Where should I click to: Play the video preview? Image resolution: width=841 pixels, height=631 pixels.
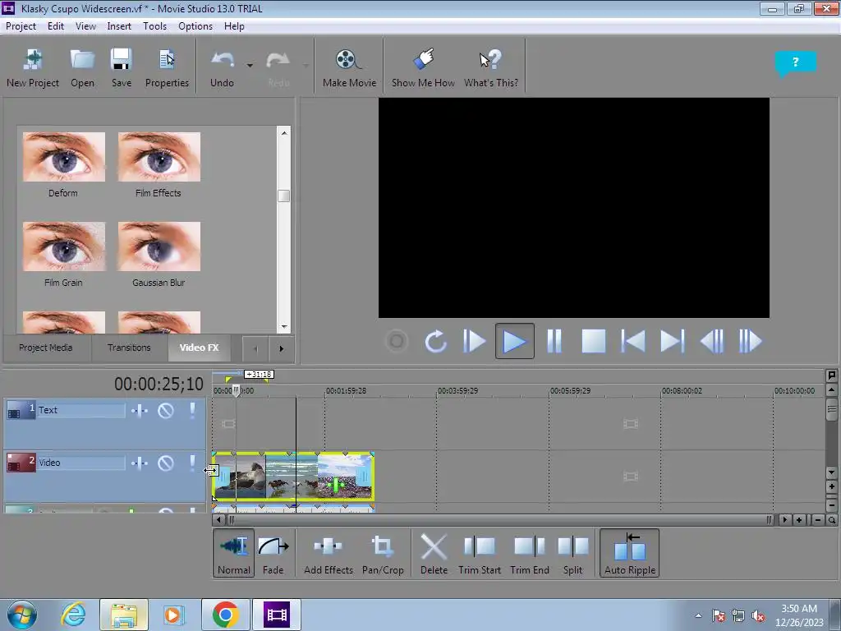click(514, 341)
